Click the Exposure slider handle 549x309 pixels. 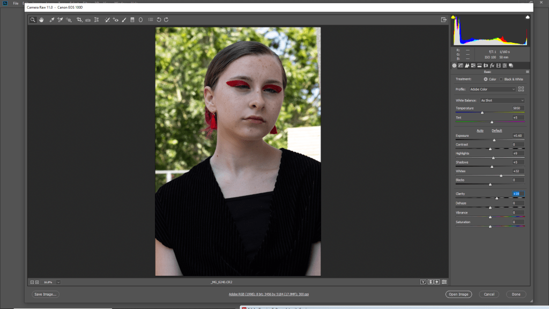pyautogui.click(x=494, y=140)
